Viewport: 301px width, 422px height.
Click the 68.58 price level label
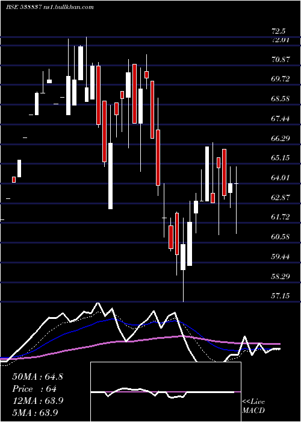point(281,99)
